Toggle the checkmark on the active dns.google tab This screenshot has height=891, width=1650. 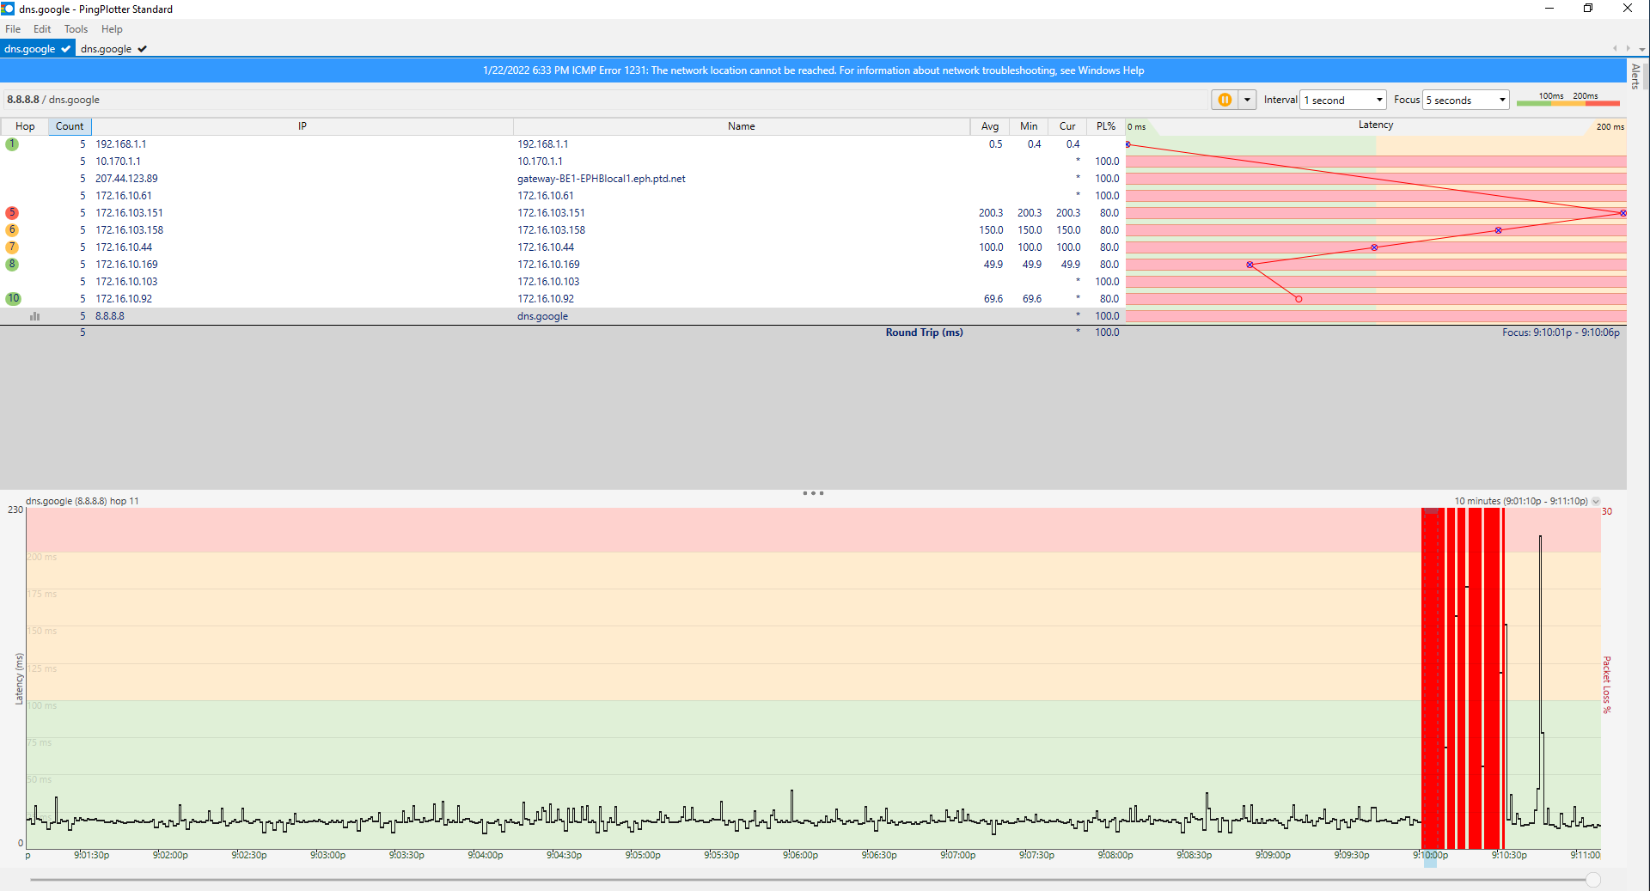[66, 49]
